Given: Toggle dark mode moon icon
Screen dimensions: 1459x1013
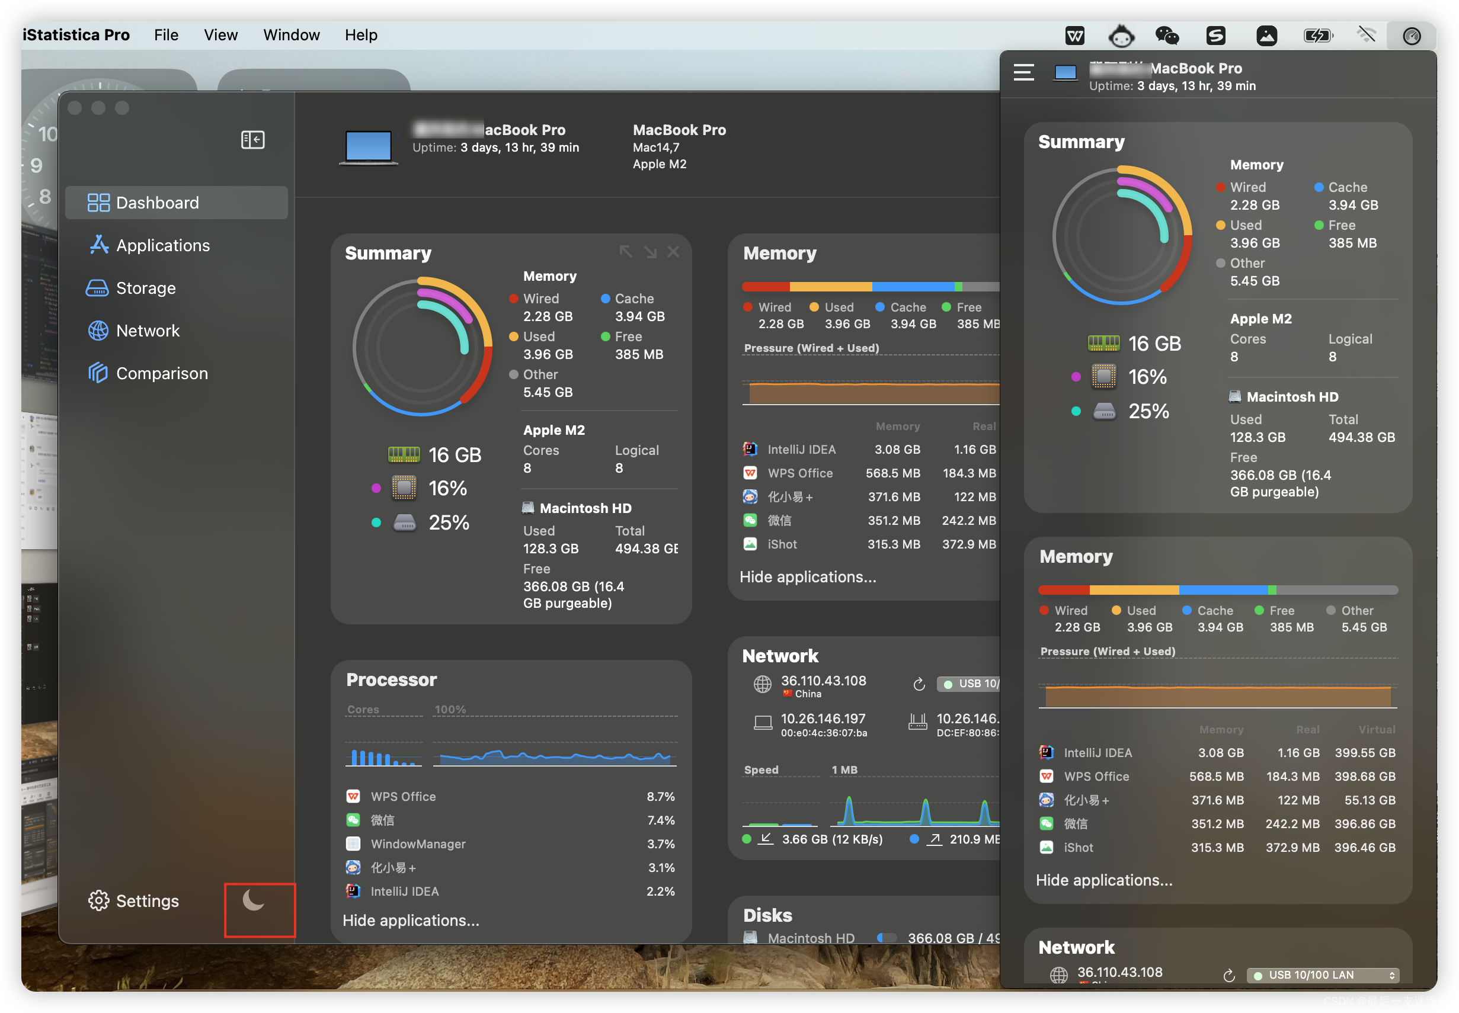Looking at the screenshot, I should (x=254, y=900).
